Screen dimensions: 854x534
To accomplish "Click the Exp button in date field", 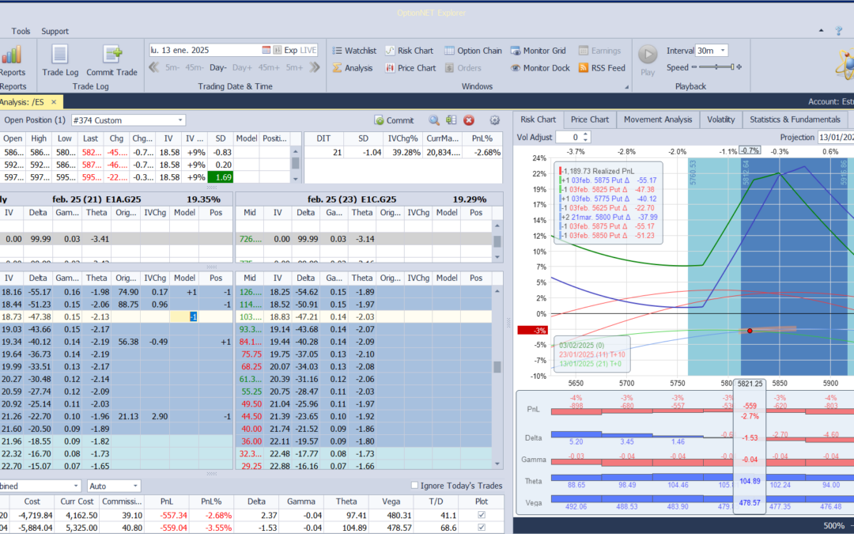I will click(x=291, y=50).
